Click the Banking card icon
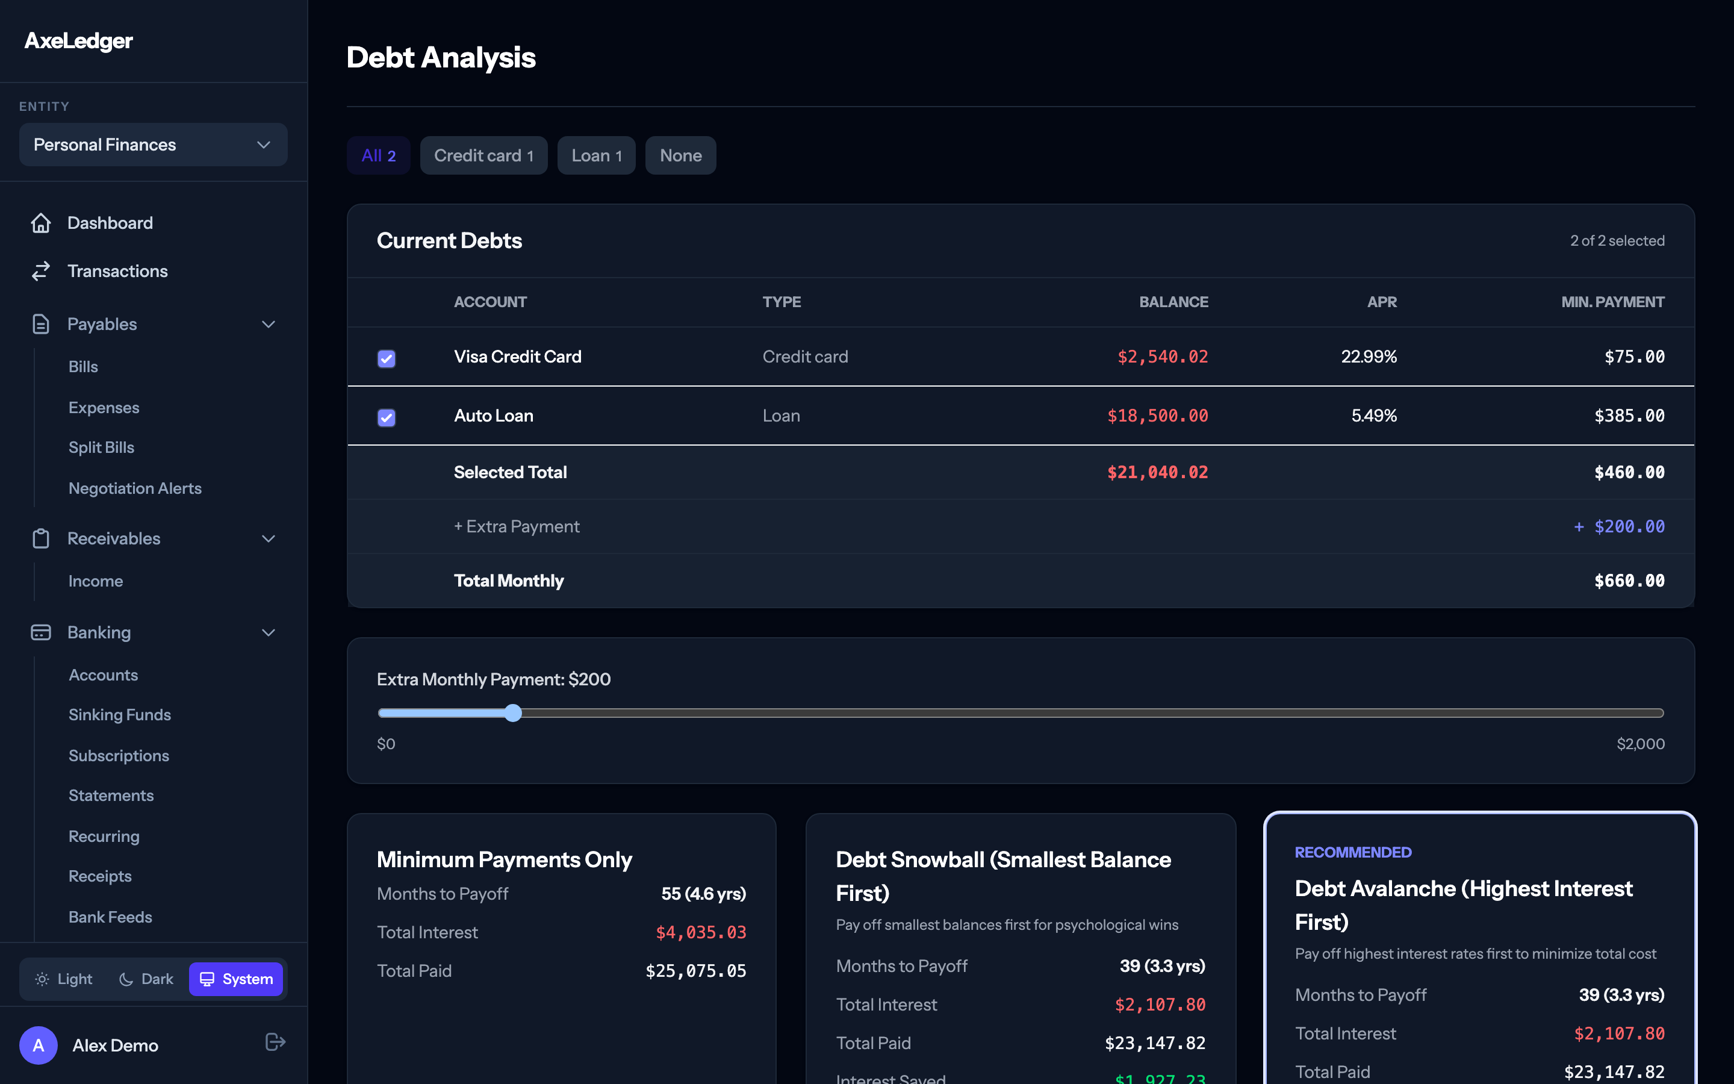Image resolution: width=1734 pixels, height=1084 pixels. tap(41, 632)
